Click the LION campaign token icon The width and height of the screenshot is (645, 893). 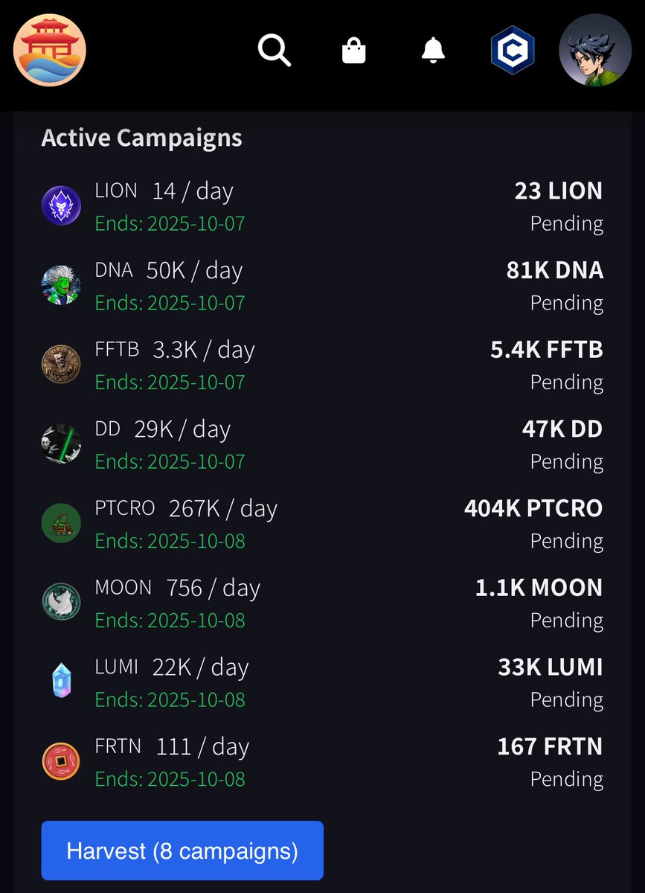coord(61,205)
